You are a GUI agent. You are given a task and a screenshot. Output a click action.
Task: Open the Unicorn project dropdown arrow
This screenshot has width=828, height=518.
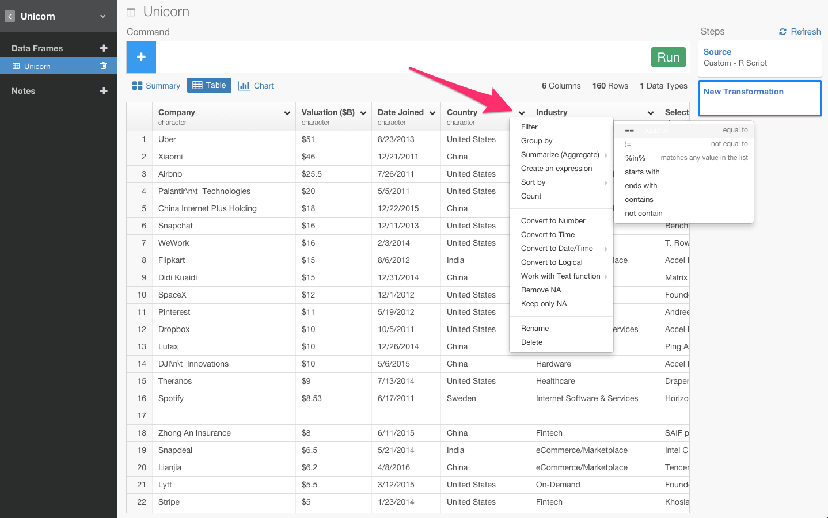click(103, 16)
